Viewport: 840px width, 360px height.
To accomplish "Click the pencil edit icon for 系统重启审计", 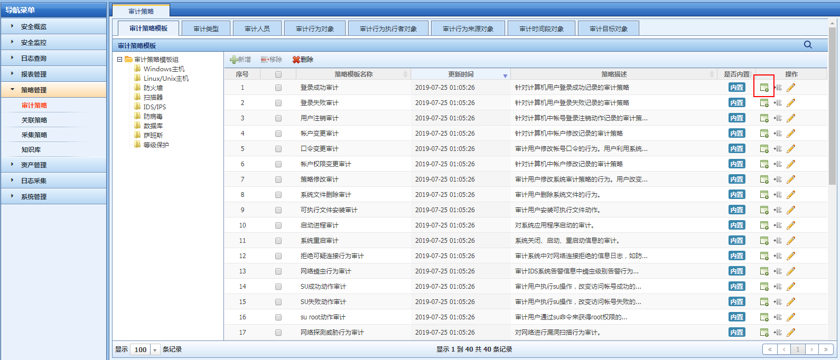I will 791,241.
